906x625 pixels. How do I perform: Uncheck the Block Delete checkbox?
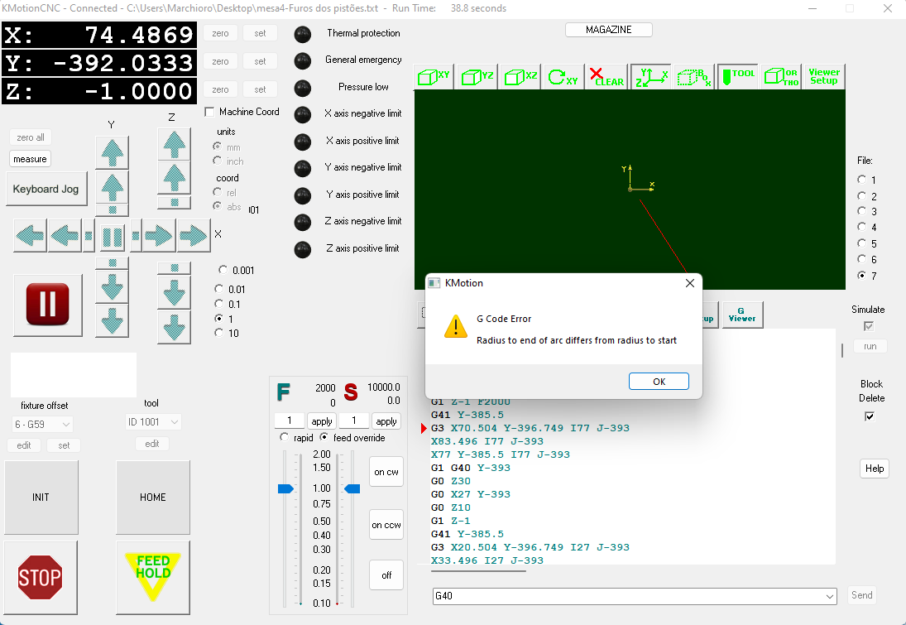tap(869, 416)
